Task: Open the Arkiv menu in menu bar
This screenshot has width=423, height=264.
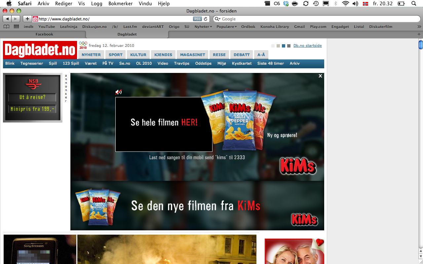Action: (43, 3)
